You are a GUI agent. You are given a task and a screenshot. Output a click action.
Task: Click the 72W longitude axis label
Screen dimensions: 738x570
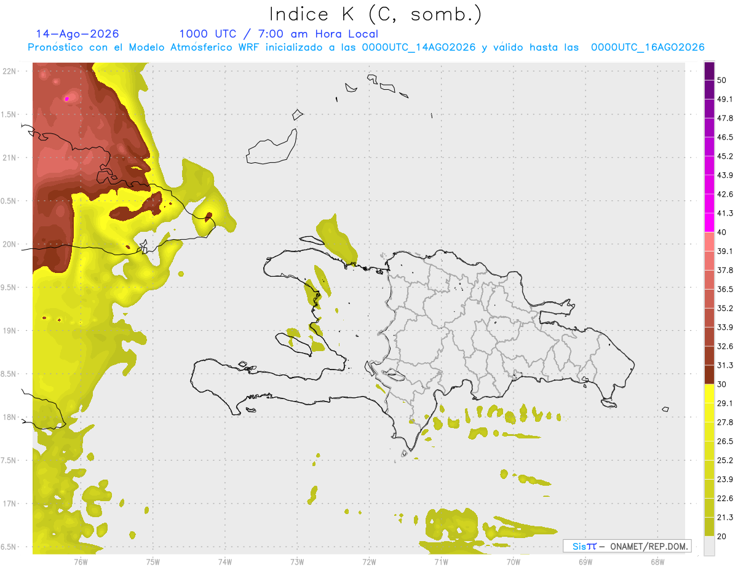coord(369,561)
